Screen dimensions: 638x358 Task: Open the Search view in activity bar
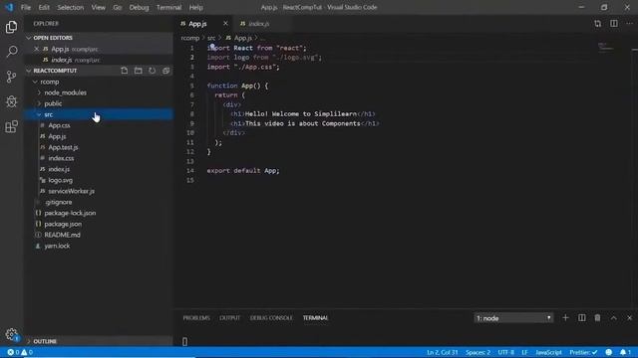pyautogui.click(x=11, y=52)
